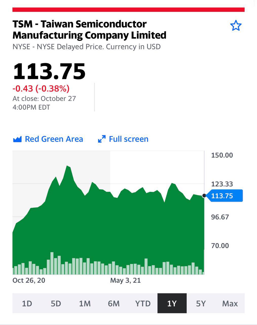The height and width of the screenshot is (325, 257).
Task: Select the 5D time range
Action: 56,303
